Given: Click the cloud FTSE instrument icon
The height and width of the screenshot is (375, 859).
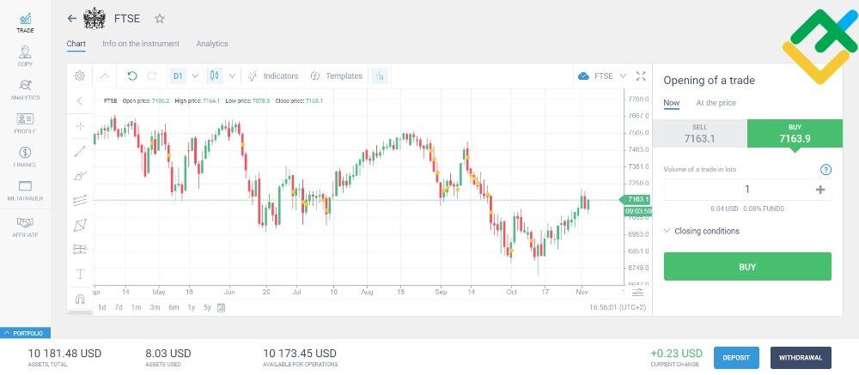Looking at the screenshot, I should (x=583, y=76).
